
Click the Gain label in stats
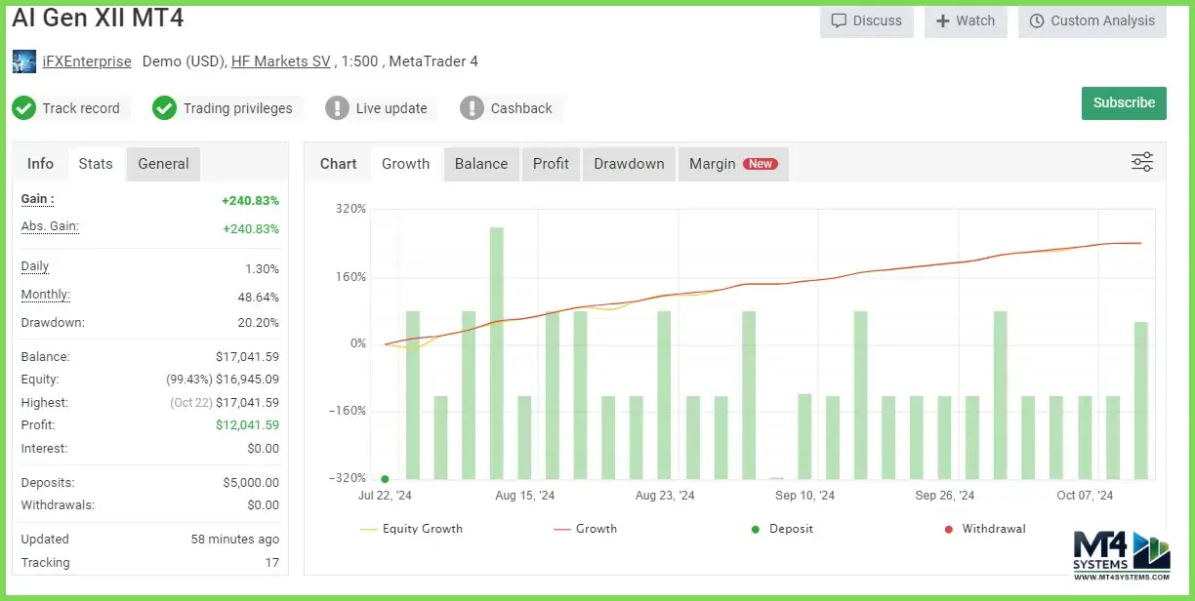pyautogui.click(x=37, y=199)
